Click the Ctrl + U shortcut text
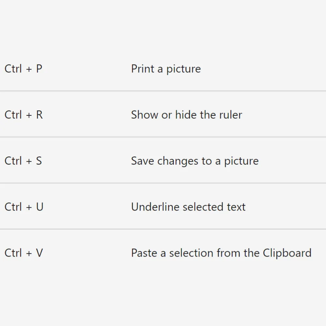 pos(24,207)
